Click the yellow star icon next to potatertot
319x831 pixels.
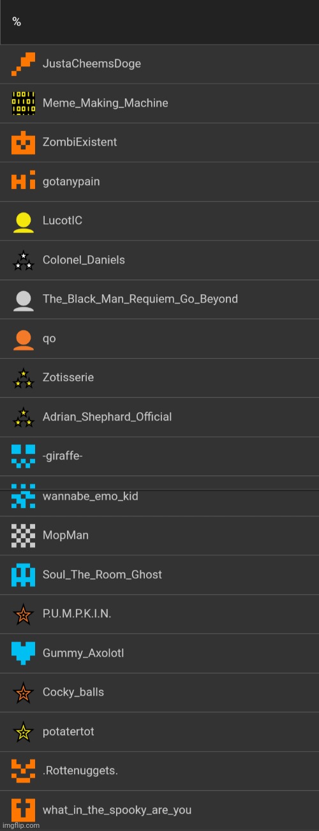pos(23,731)
